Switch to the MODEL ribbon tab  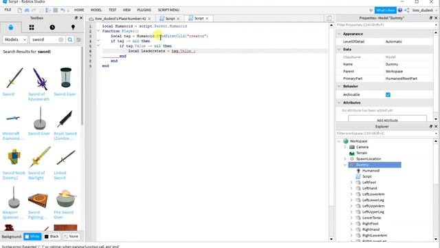[x=96, y=10]
